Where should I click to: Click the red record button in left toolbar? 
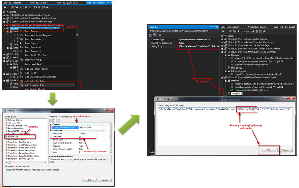[13, 7]
